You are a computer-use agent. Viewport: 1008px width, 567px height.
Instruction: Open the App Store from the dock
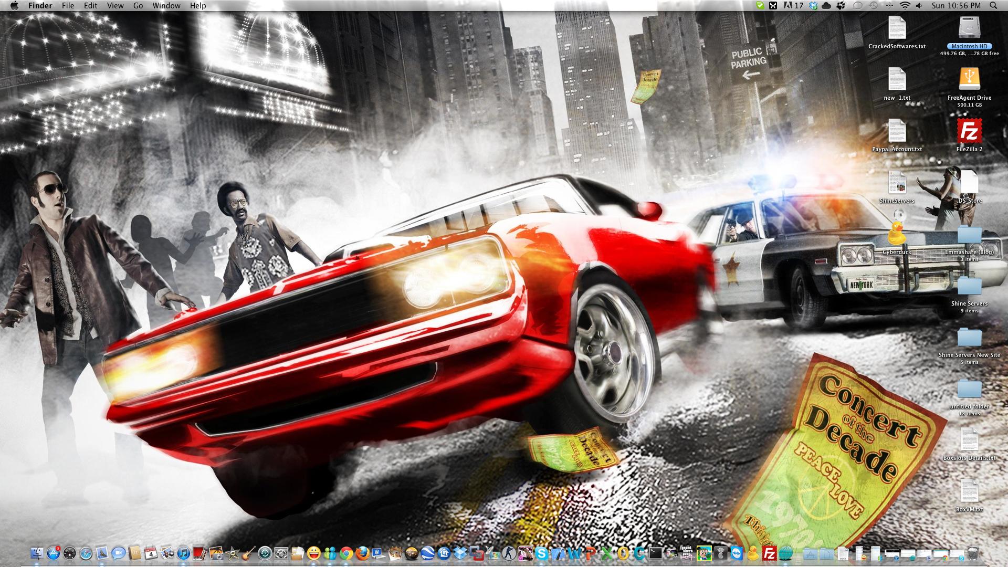click(53, 553)
